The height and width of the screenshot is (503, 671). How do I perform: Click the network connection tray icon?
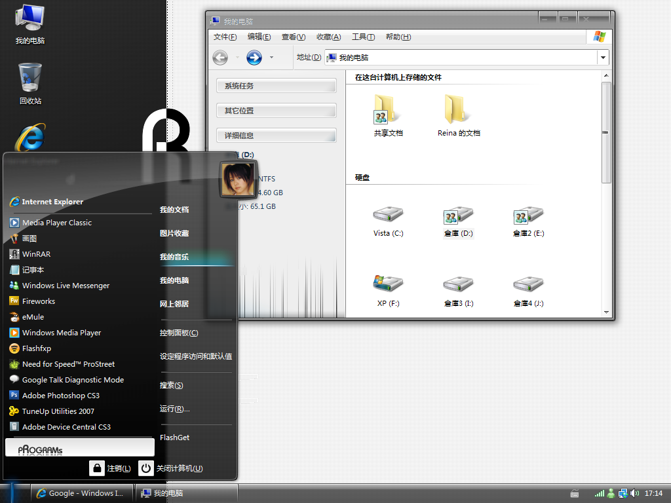click(623, 493)
